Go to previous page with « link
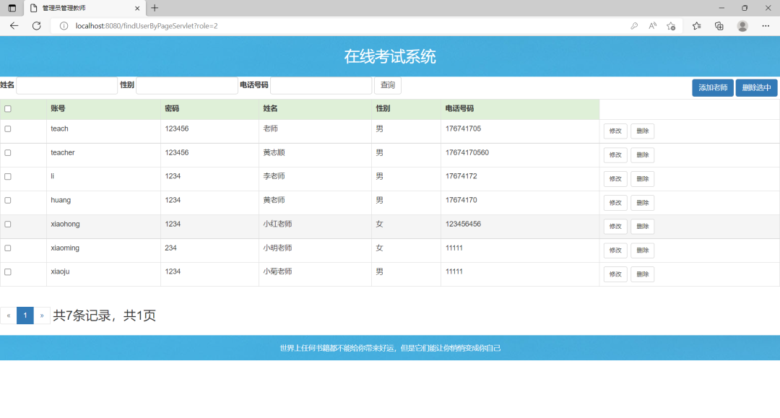This screenshot has height=418, width=780. tap(9, 315)
